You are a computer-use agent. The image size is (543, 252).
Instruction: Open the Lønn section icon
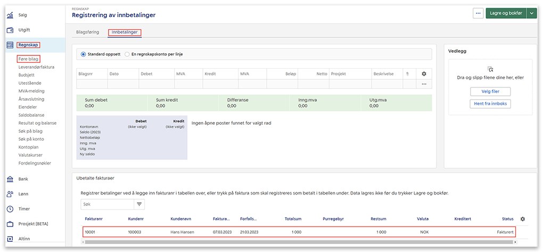(10, 194)
